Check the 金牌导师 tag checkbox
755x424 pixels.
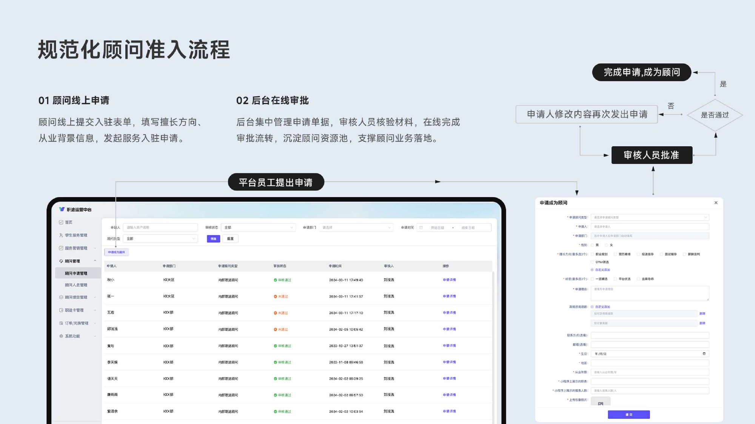[638, 279]
